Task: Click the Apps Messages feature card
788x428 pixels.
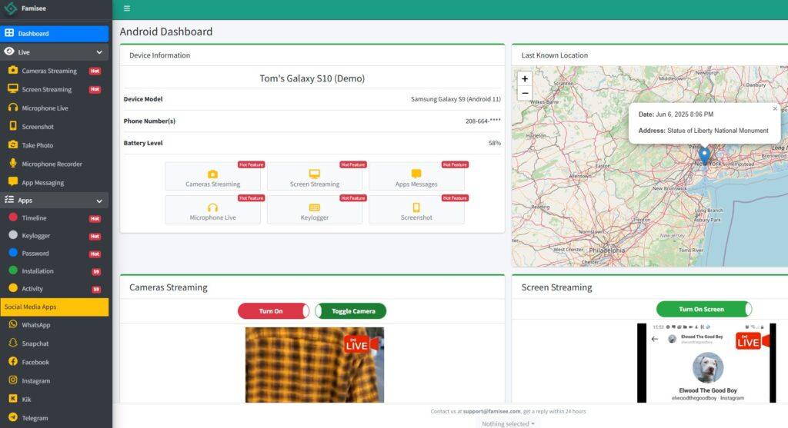Action: point(416,176)
